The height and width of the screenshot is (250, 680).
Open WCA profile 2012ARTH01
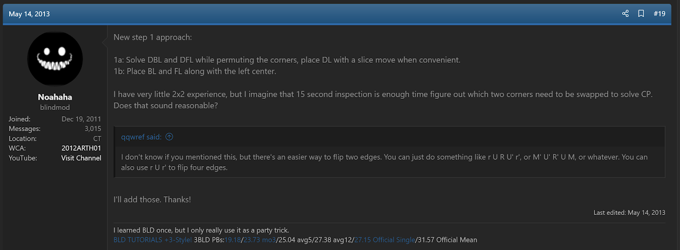[x=81, y=148]
